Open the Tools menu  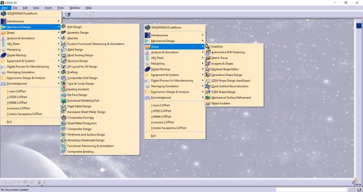pos(60,8)
